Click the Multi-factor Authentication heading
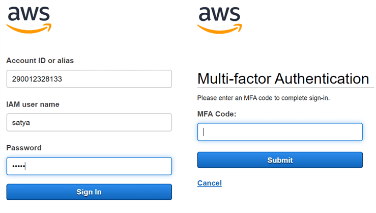This screenshot has height=213, width=376. pos(282,78)
